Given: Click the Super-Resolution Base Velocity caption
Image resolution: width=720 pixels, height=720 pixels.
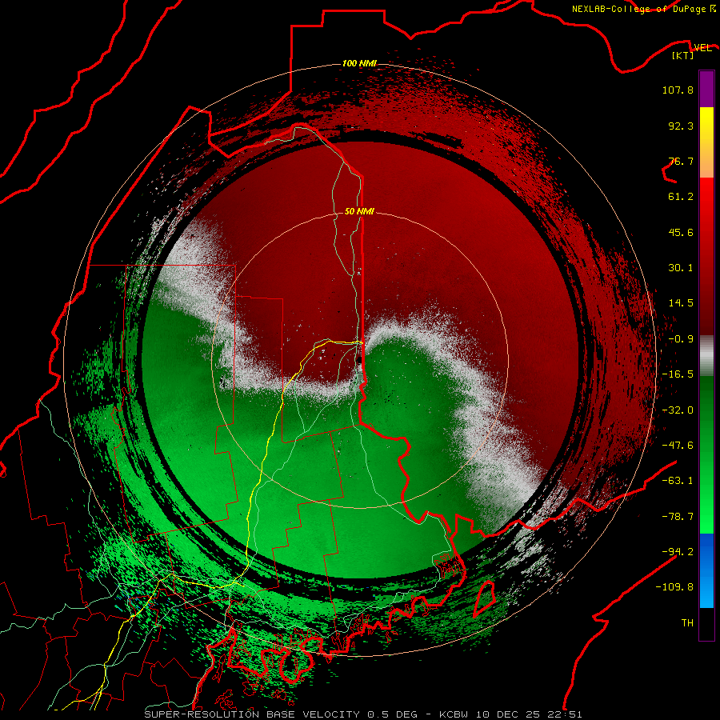Looking at the screenshot, I should pos(362,714).
